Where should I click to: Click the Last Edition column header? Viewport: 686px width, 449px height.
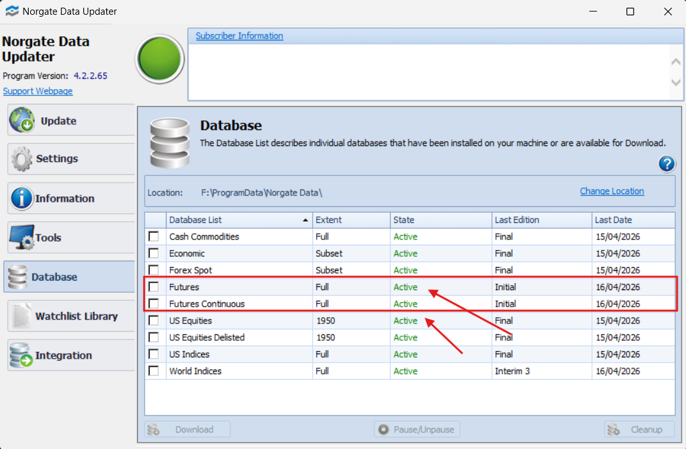[x=542, y=220]
